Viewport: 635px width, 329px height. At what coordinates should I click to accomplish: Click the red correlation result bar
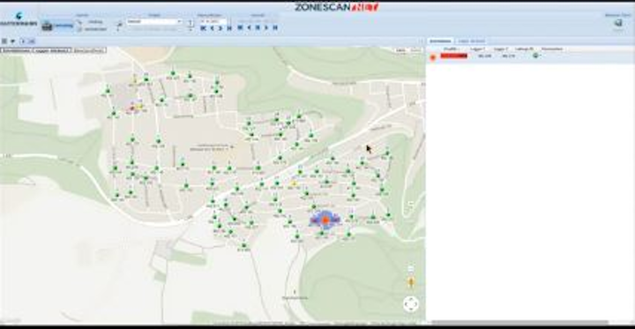click(x=454, y=56)
